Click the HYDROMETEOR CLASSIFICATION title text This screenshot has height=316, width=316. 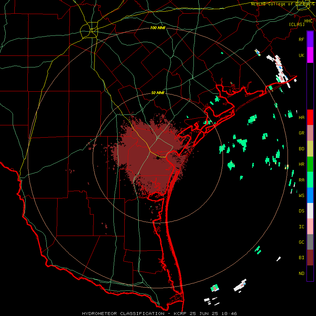123,314
